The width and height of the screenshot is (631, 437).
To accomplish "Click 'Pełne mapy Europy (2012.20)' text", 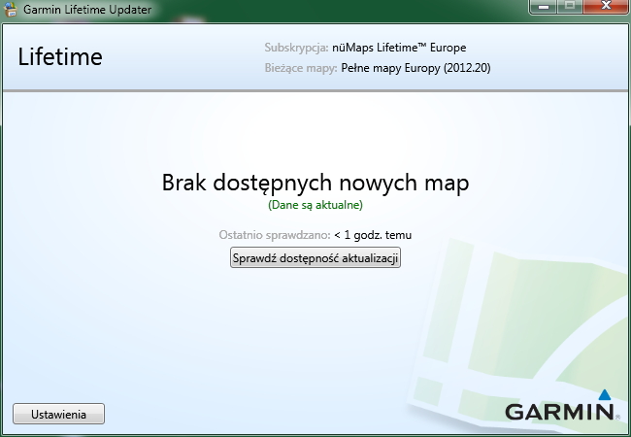I will [415, 68].
